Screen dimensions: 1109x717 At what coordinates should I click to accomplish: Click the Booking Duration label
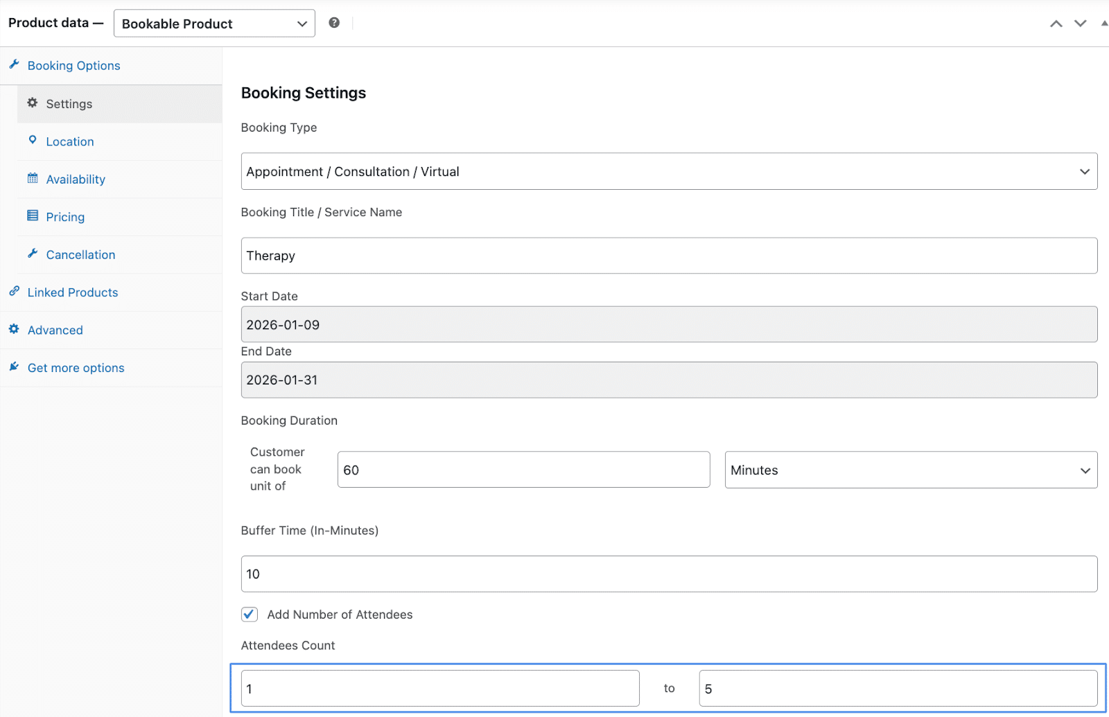tap(289, 421)
